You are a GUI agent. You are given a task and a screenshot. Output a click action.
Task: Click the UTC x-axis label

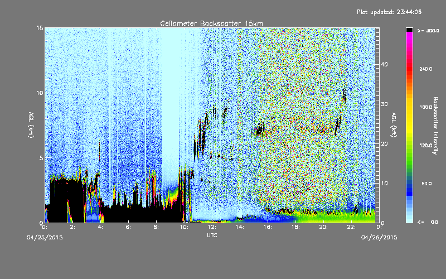212,235
